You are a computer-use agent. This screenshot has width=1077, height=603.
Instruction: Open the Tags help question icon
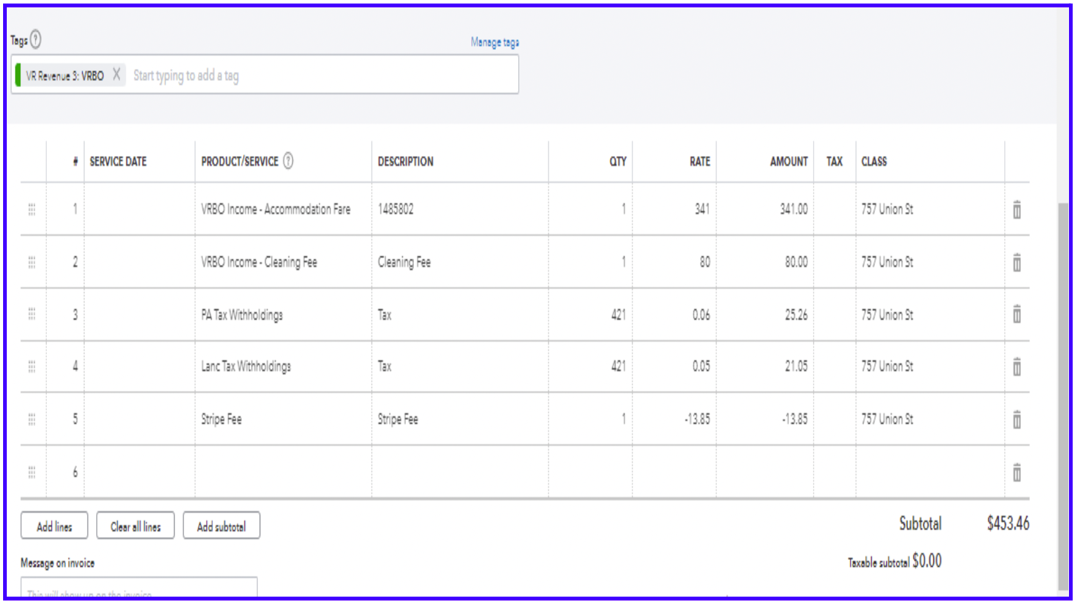36,40
